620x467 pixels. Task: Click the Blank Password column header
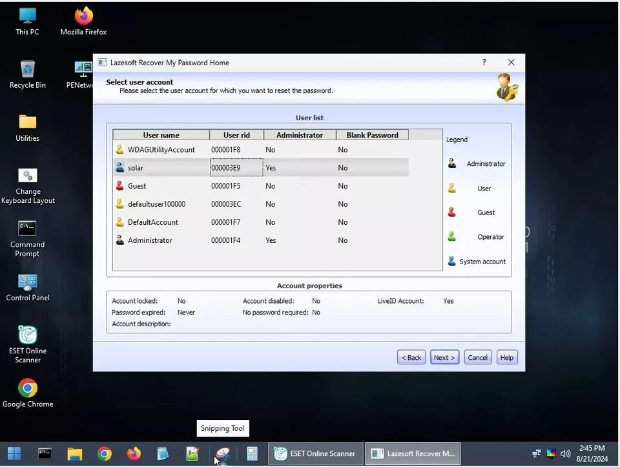point(372,134)
